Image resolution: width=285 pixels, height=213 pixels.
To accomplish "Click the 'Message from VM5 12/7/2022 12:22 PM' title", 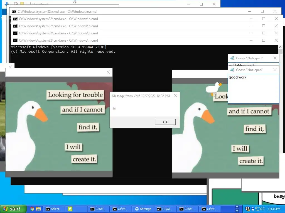I will [141, 96].
